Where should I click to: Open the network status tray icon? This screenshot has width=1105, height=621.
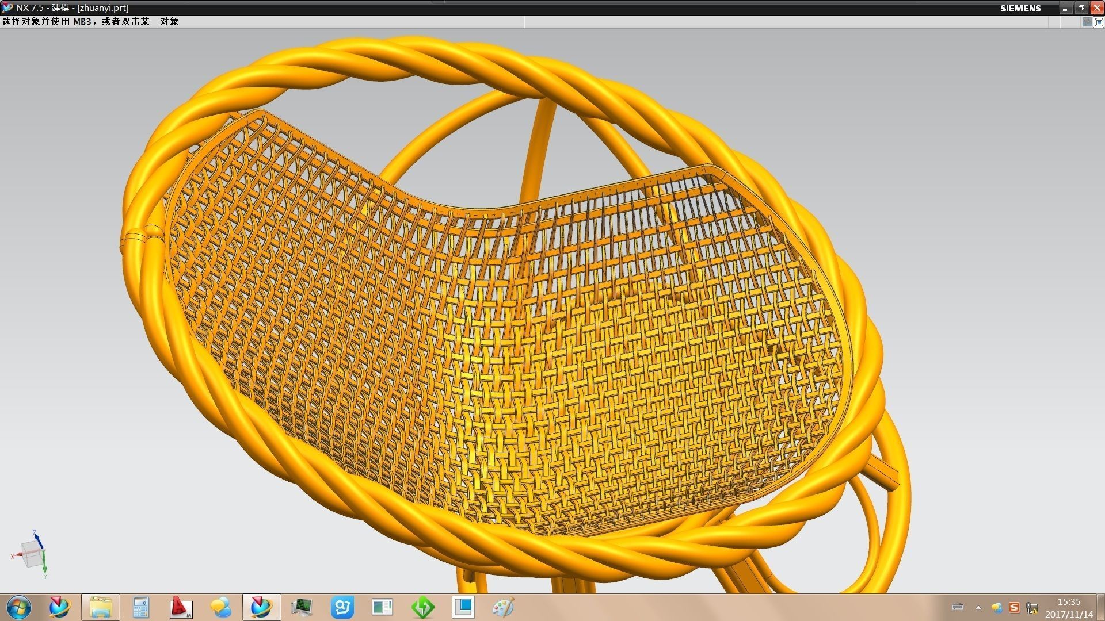(1031, 607)
